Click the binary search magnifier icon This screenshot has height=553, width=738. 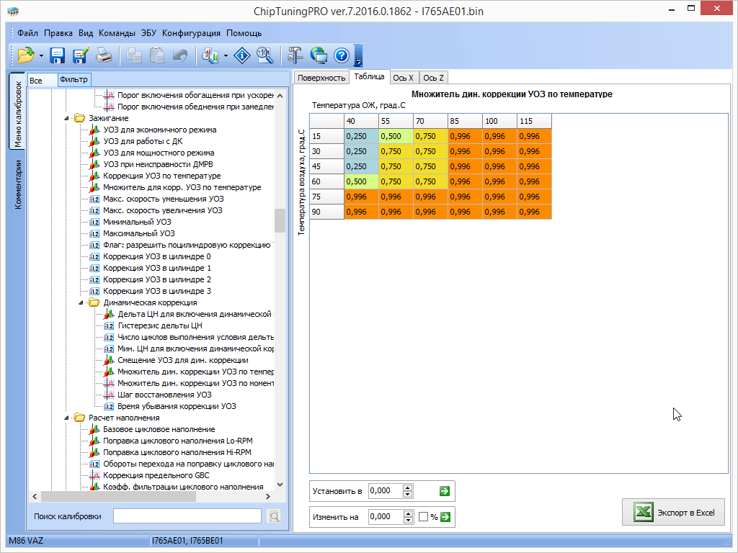[264, 55]
